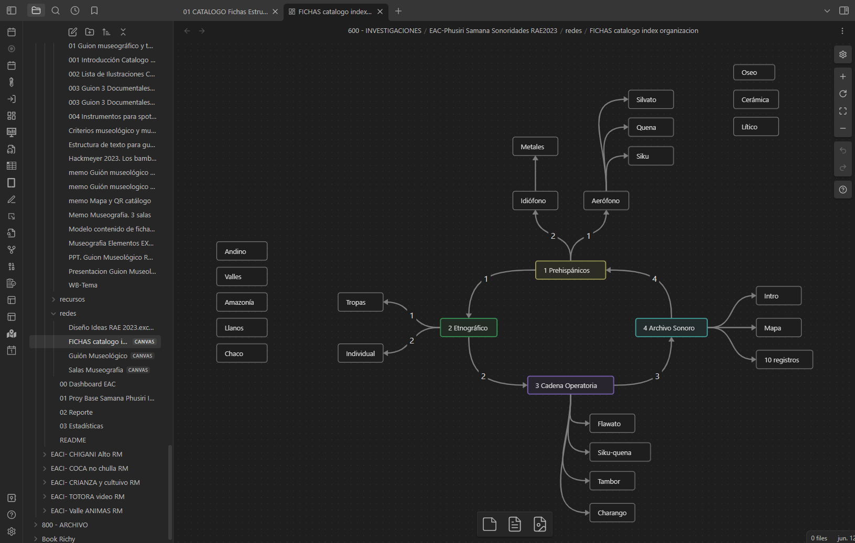
Task: Open the tab list dropdown arrow
Action: tap(827, 10)
